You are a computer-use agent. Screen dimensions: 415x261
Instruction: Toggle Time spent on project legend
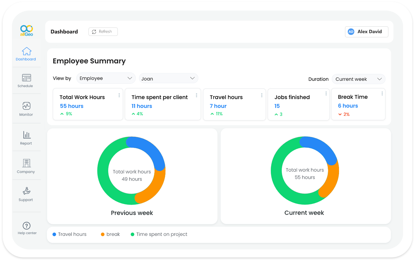point(159,234)
